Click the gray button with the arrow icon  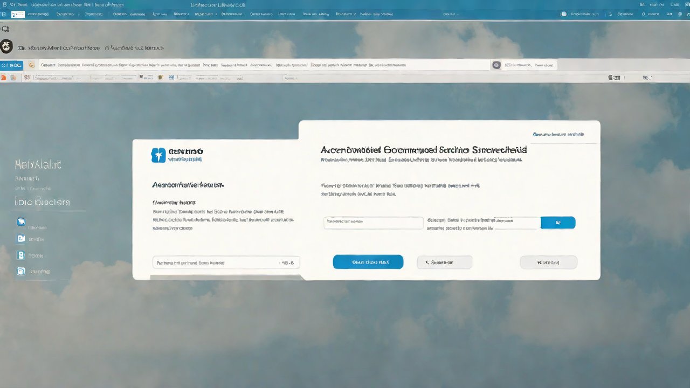click(x=444, y=262)
